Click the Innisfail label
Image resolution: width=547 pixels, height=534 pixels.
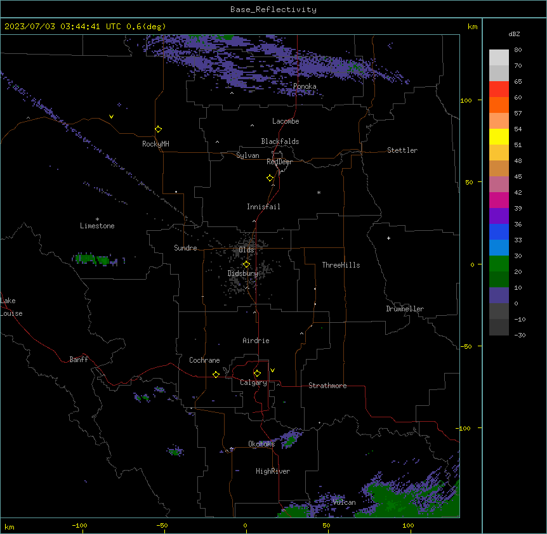[x=263, y=207]
